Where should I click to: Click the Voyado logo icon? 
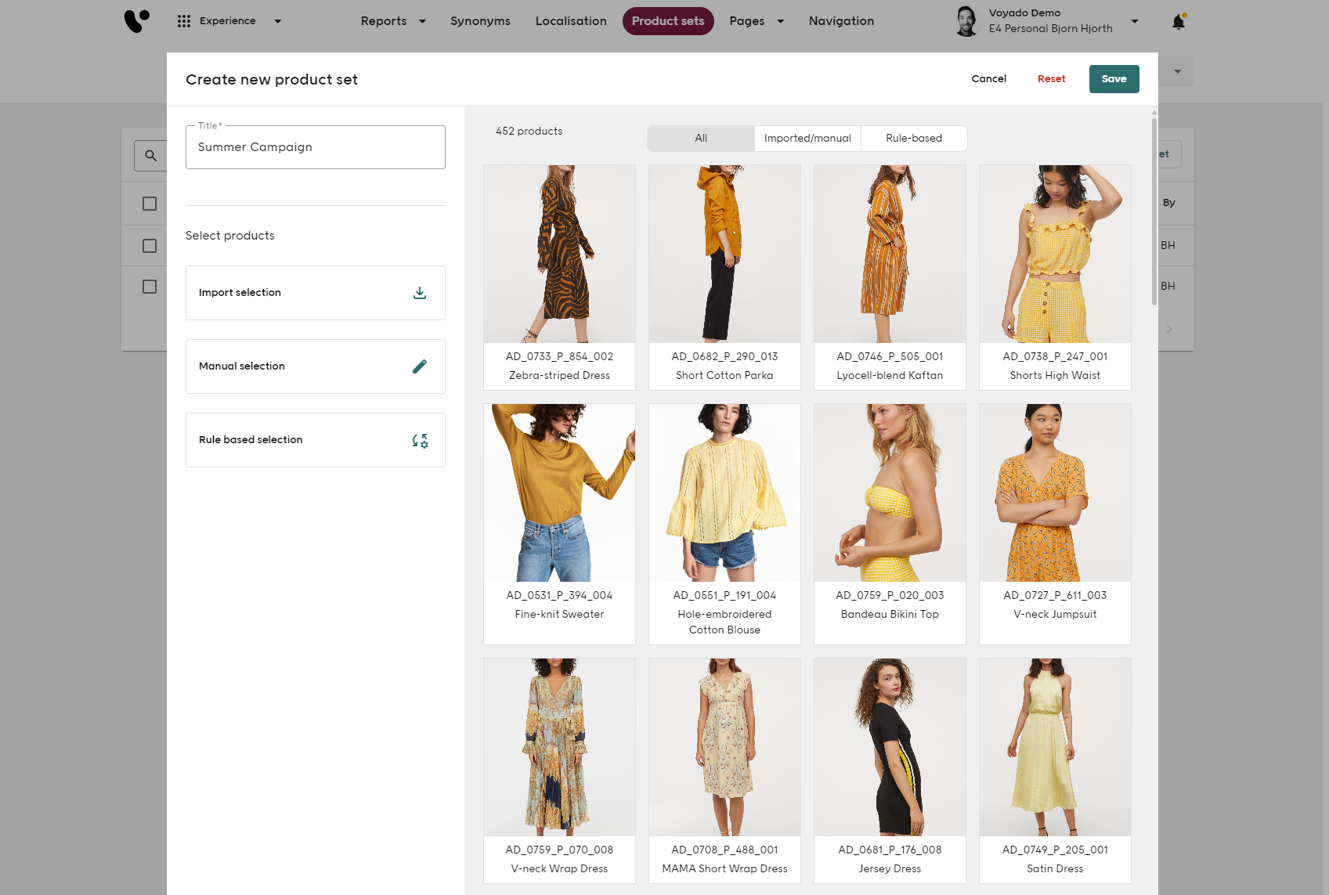pos(136,21)
